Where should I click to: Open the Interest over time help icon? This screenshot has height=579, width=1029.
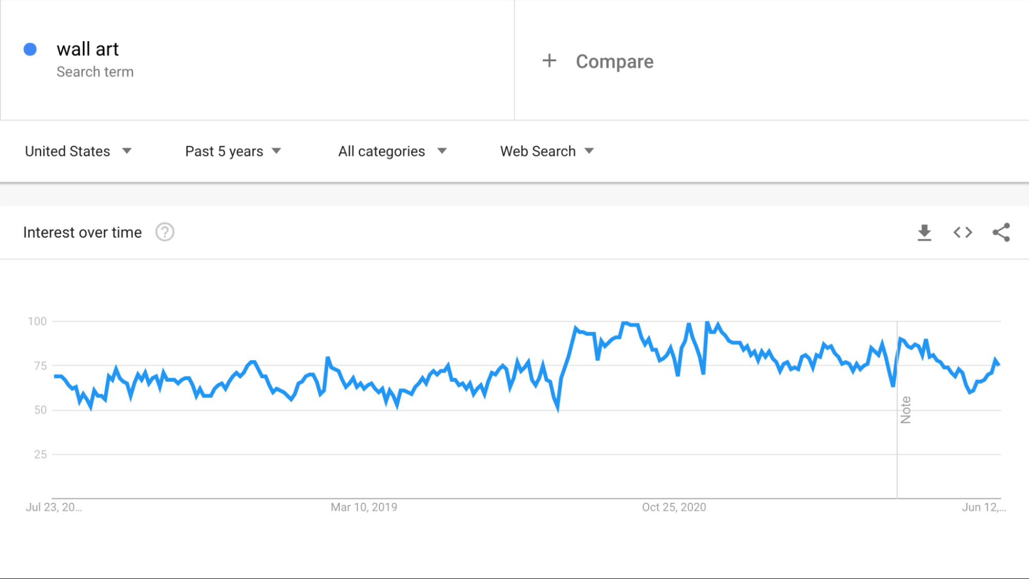165,233
